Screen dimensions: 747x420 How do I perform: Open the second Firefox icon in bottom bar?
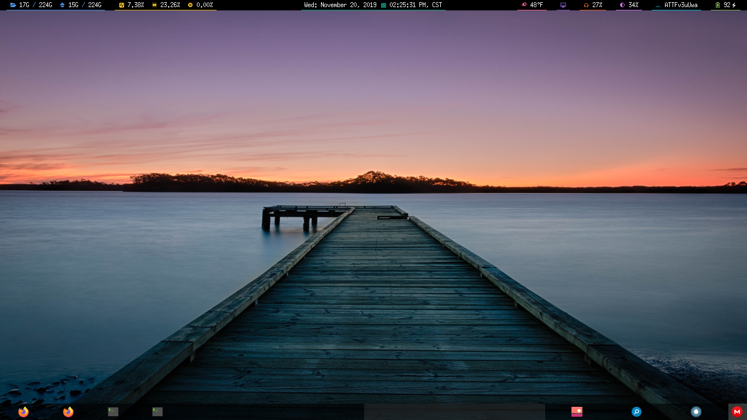(x=68, y=412)
